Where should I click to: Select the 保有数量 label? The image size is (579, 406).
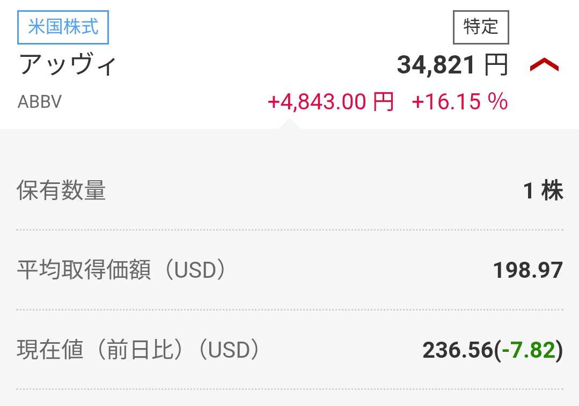click(x=61, y=191)
